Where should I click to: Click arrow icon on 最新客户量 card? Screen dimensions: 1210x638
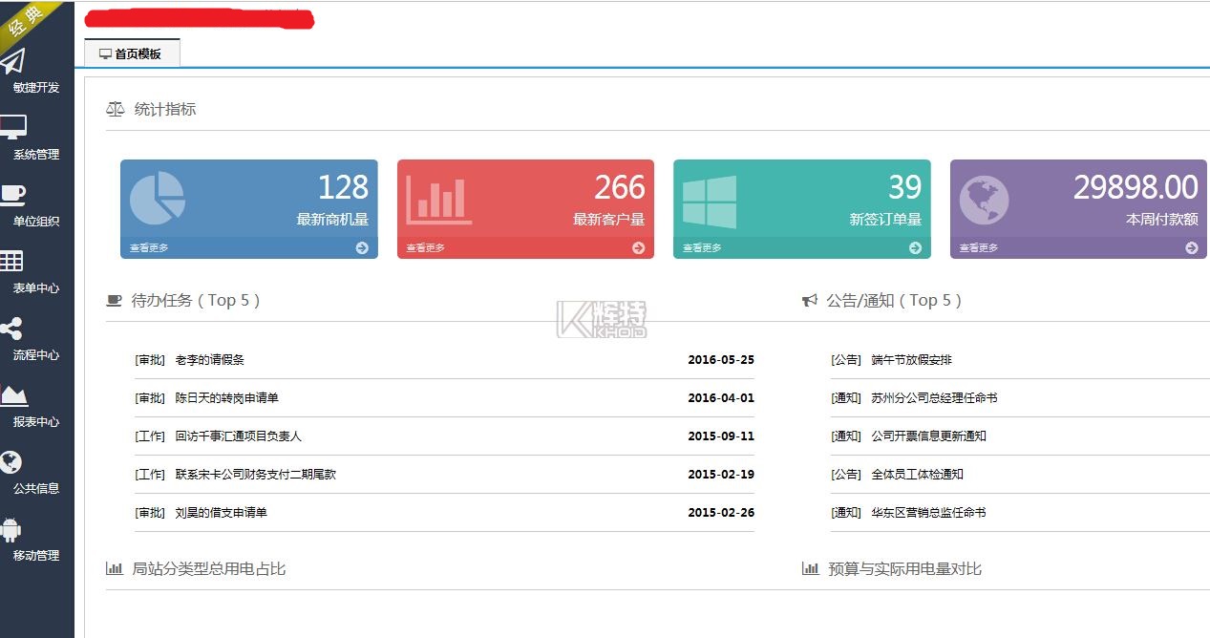click(638, 248)
